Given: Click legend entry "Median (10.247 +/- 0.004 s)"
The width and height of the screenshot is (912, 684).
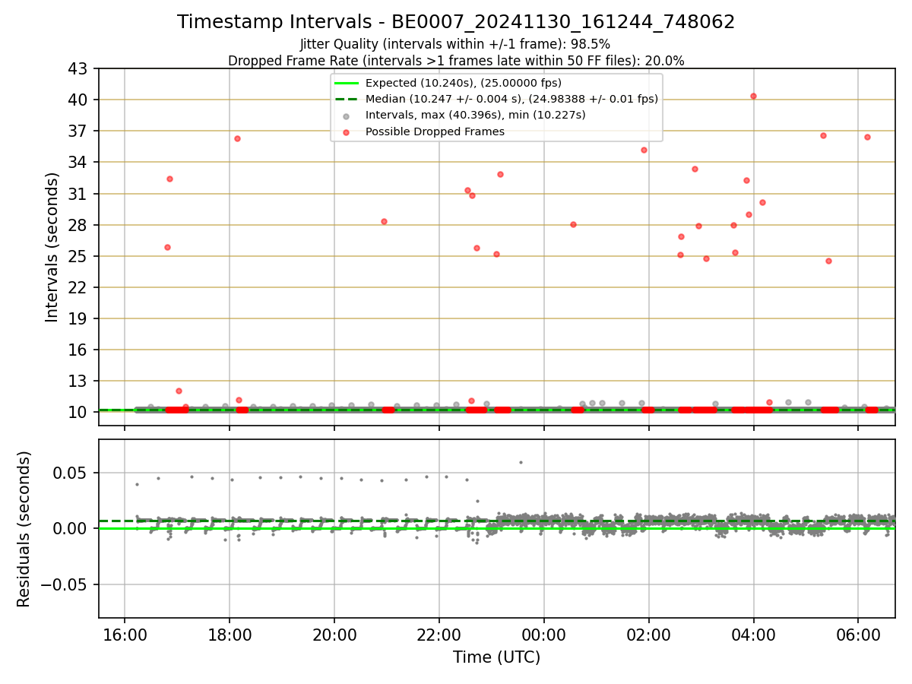Looking at the screenshot, I should click(x=511, y=99).
